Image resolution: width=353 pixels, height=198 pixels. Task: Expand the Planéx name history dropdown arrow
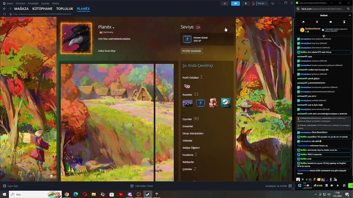113,28
